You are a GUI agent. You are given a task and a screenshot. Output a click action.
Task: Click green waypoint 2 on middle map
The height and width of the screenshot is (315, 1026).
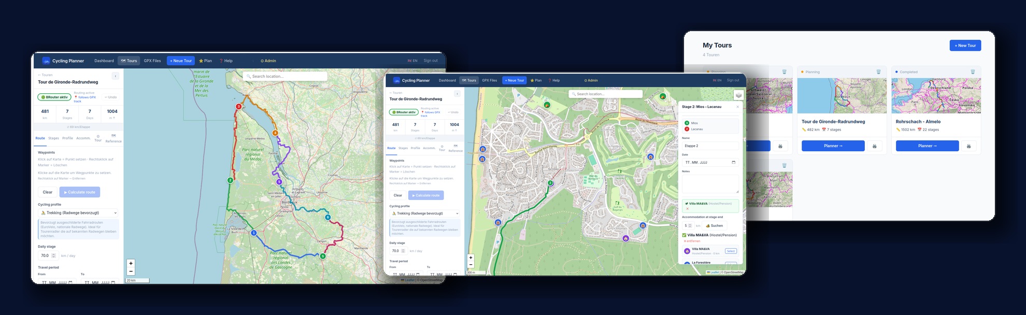point(550,183)
